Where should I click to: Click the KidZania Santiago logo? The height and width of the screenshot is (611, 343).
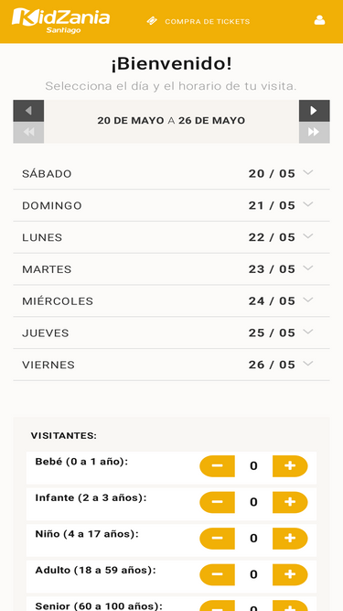(60, 21)
